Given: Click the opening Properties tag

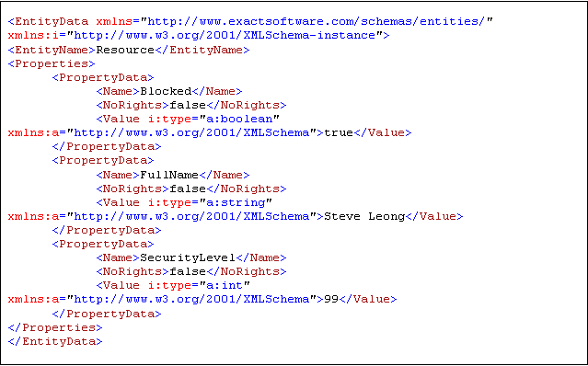Looking at the screenshot, I should [x=52, y=63].
